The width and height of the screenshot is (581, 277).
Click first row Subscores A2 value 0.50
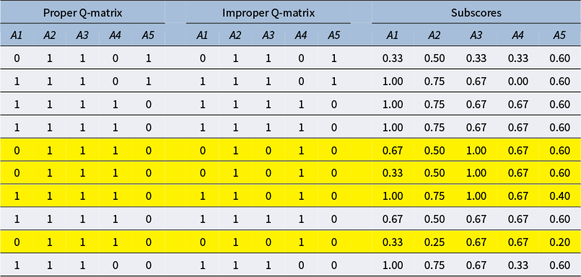pyautogui.click(x=434, y=58)
